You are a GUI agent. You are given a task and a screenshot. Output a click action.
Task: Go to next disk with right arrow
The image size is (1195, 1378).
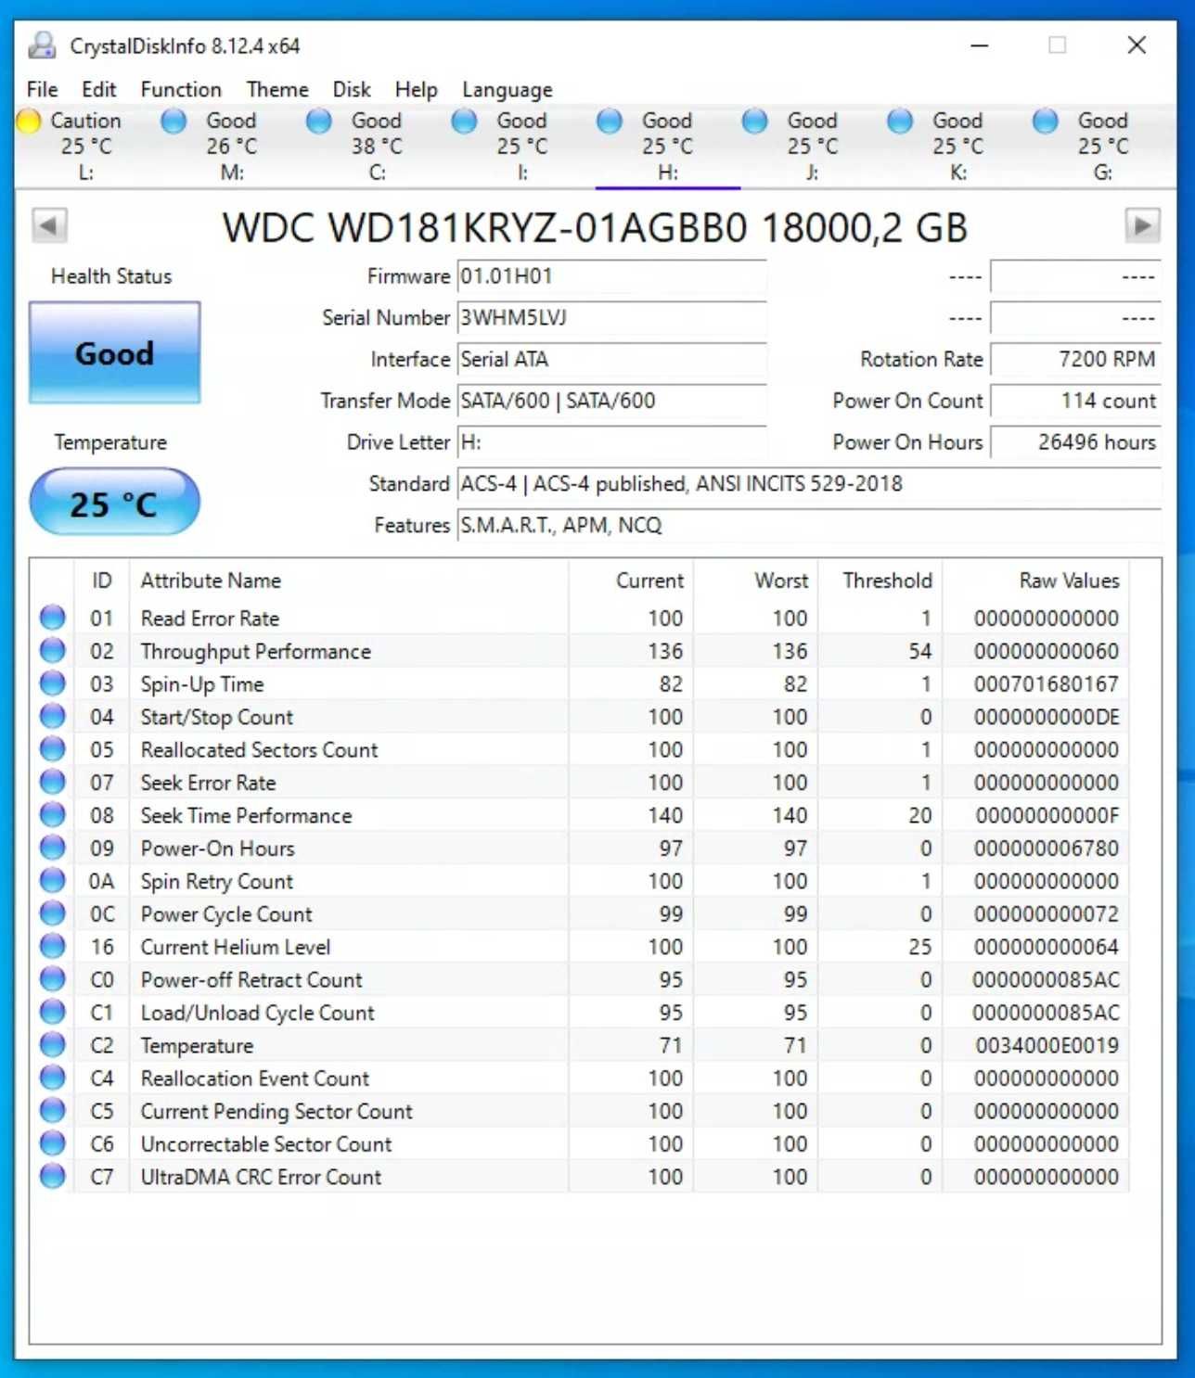(x=1143, y=225)
